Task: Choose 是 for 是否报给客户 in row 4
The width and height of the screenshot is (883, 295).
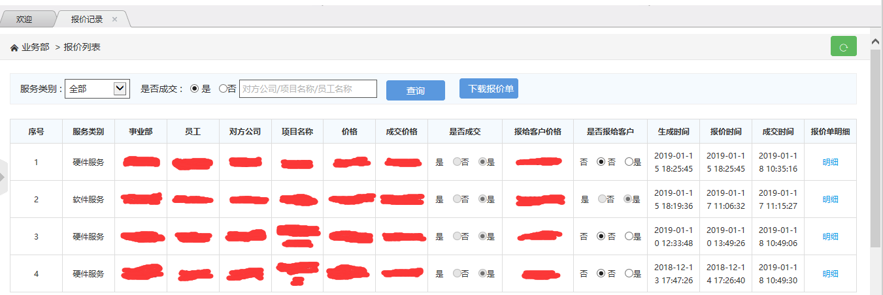Action: point(629,274)
